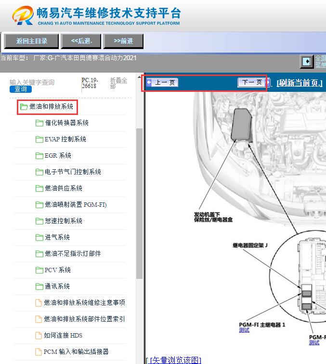This screenshot has height=364, width=326.
Task: Go to previous page with 上一页
Action: [x=162, y=82]
